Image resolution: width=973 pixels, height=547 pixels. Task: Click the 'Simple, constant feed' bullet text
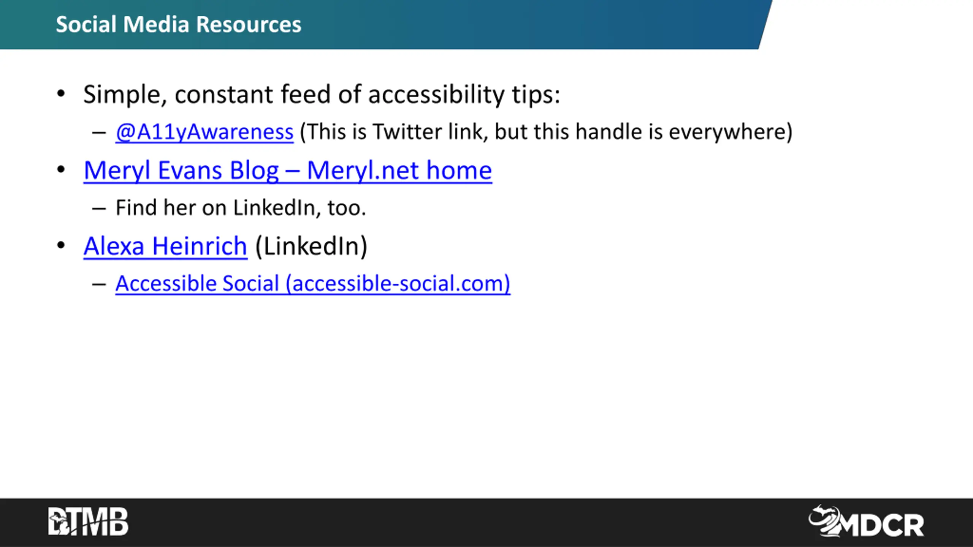click(x=322, y=94)
